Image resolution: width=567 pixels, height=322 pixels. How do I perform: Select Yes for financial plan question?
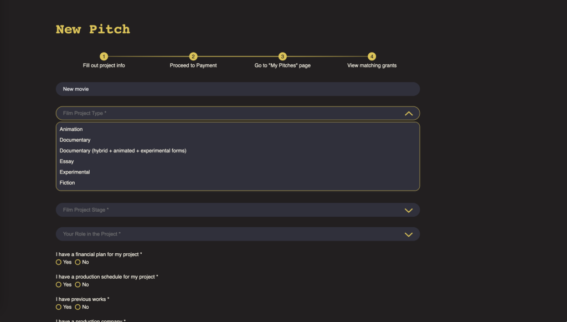[59, 262]
